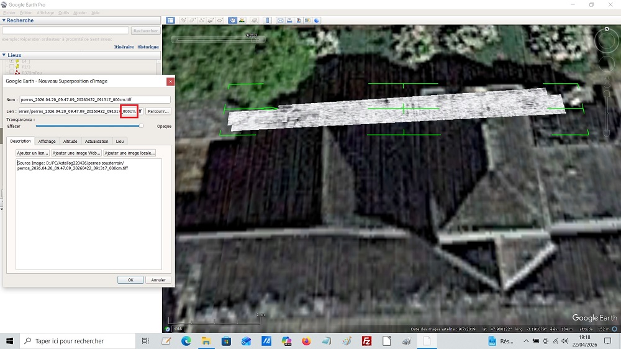Open the Actualisation tab
The image size is (621, 349).
point(96,141)
